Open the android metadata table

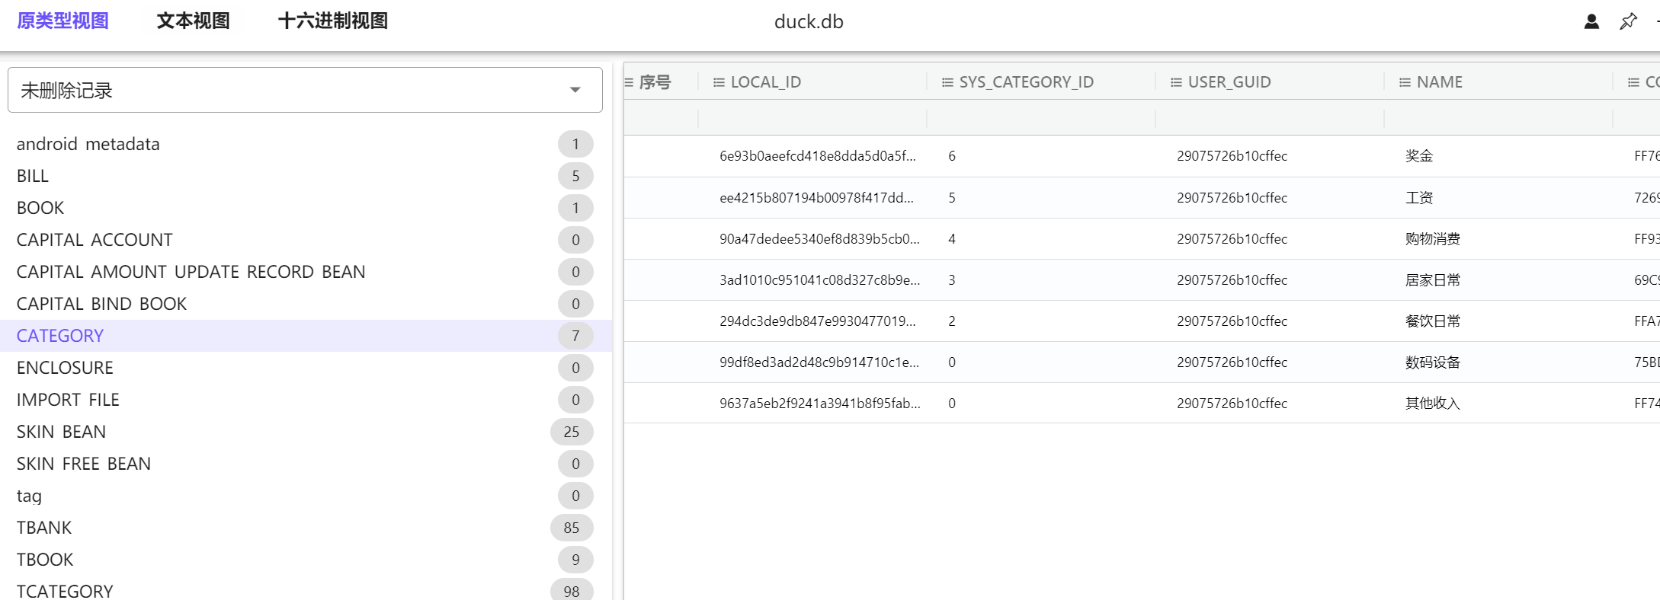(x=88, y=144)
